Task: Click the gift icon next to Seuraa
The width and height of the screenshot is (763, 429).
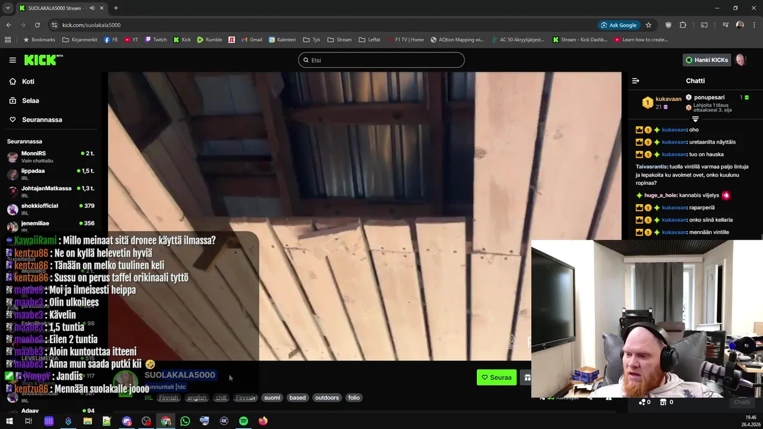Action: pyautogui.click(x=527, y=377)
